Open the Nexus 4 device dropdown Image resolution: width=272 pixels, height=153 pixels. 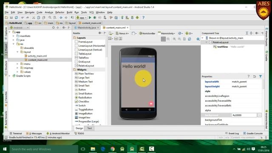coord(122,33)
